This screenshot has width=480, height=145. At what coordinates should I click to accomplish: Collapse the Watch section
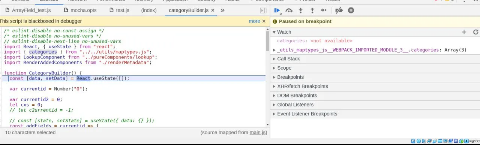tap(375, 32)
